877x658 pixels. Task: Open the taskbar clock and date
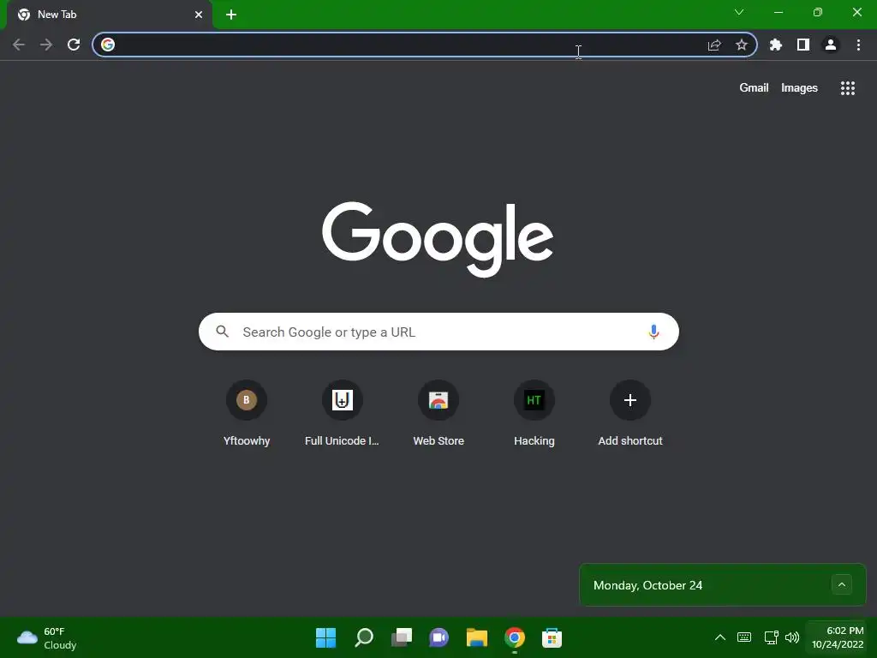838,637
